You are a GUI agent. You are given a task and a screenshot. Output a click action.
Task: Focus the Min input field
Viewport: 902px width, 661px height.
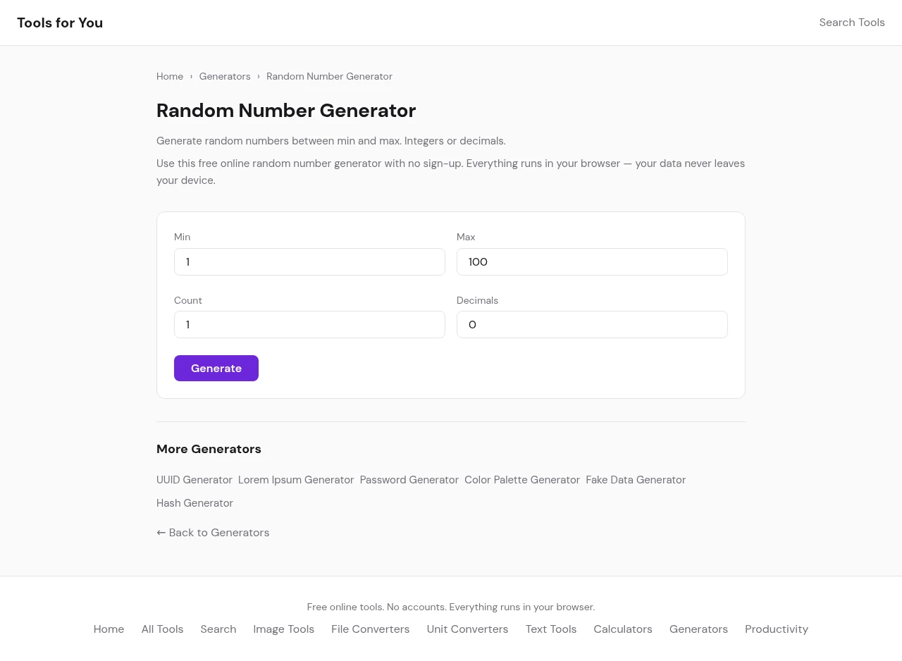309,262
